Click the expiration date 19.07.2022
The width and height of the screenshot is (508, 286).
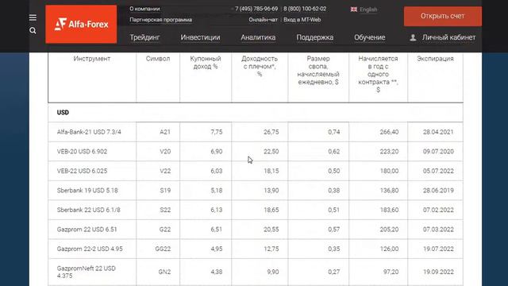[438, 249]
